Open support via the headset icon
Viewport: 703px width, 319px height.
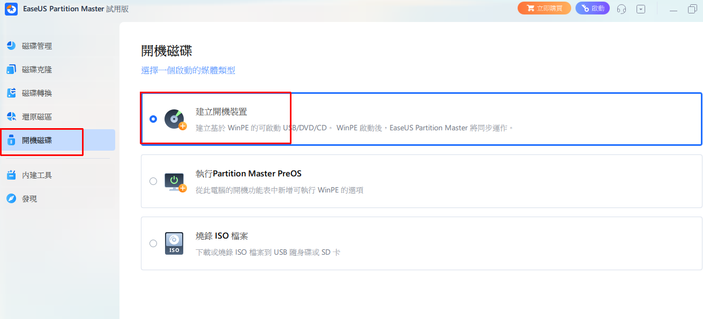(622, 9)
